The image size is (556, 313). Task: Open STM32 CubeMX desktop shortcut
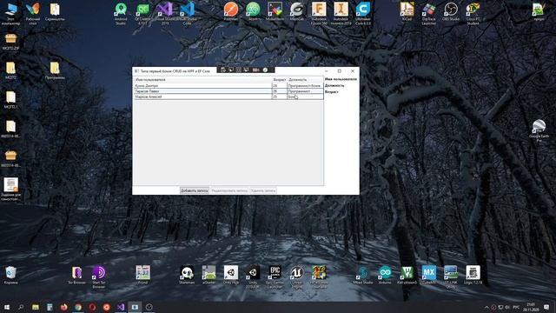point(428,275)
